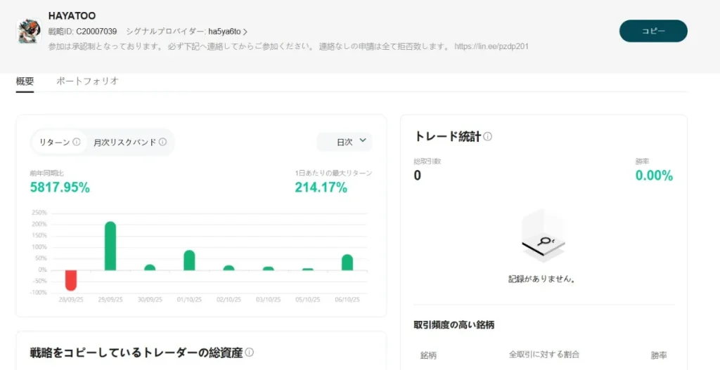This screenshot has height=370, width=720.
Task: Click the red bar for 28/09/25
Action: coord(71,280)
